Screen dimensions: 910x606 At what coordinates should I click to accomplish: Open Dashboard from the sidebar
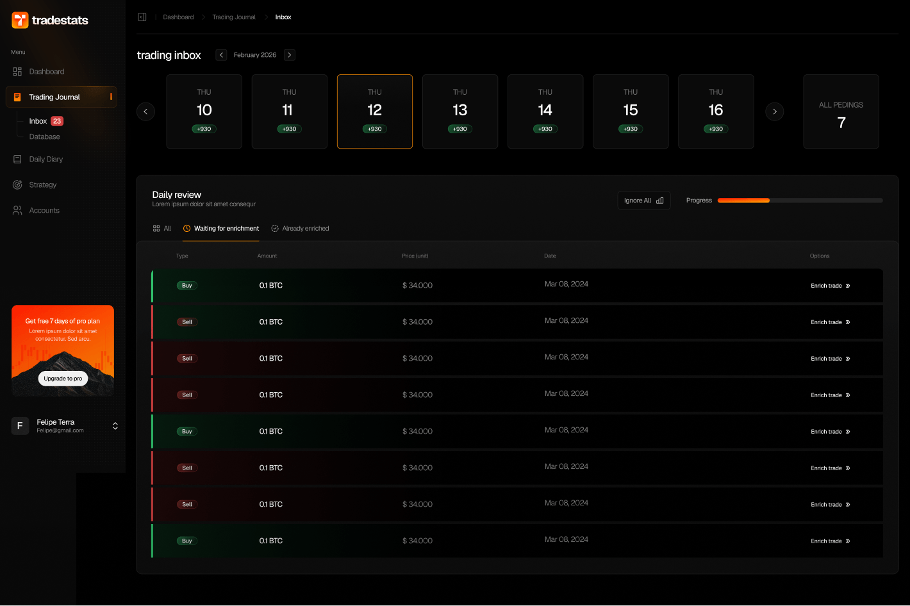(x=46, y=72)
